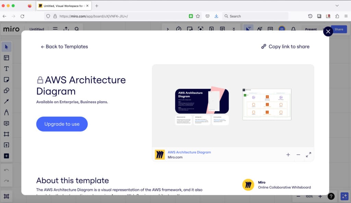Click the Miro AI sparkle button
This screenshot has height=203, width=351.
344,196
